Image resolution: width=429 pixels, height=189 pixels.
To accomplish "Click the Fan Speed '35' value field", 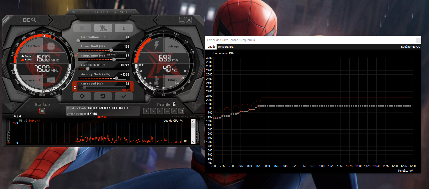I will pyautogui.click(x=127, y=84).
